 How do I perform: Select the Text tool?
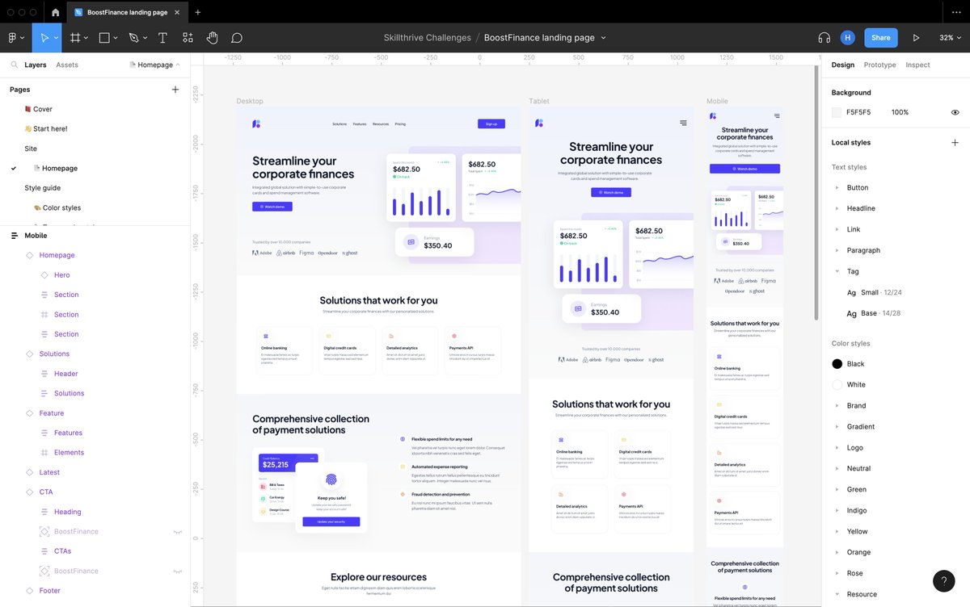point(162,38)
